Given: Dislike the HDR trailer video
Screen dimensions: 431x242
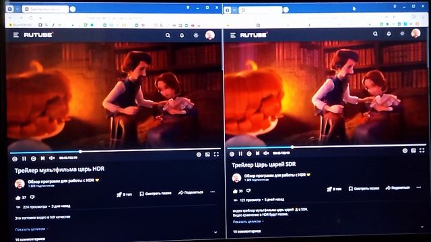Looking at the screenshot, I should click(32, 197).
